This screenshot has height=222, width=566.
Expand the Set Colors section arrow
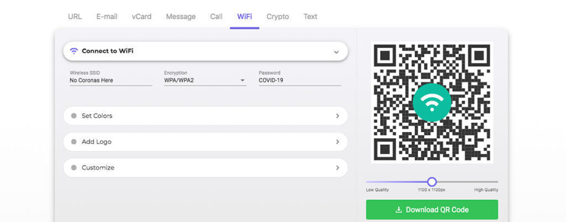(x=338, y=116)
